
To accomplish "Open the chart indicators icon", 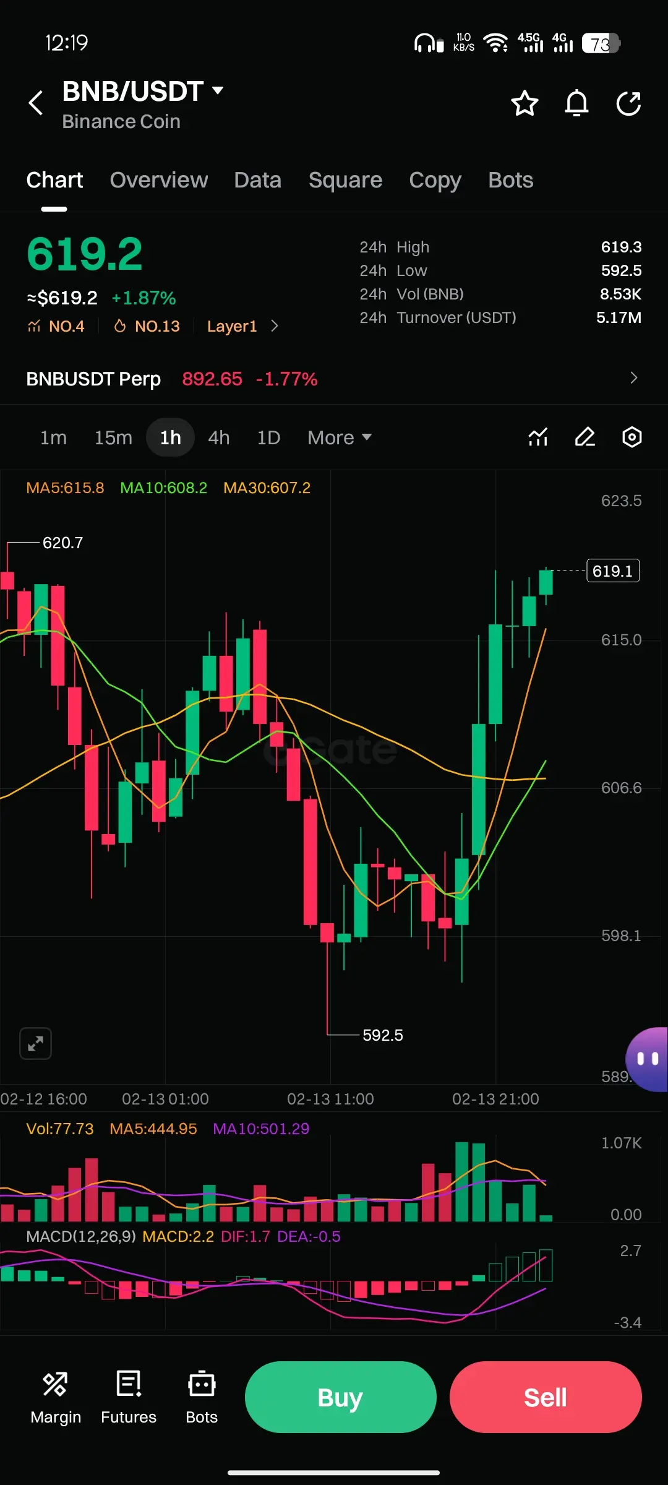I will tap(538, 437).
